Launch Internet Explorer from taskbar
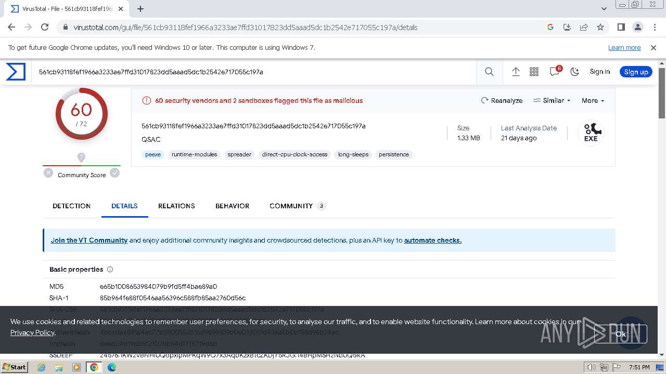This screenshot has height=374, width=666. (x=41, y=367)
